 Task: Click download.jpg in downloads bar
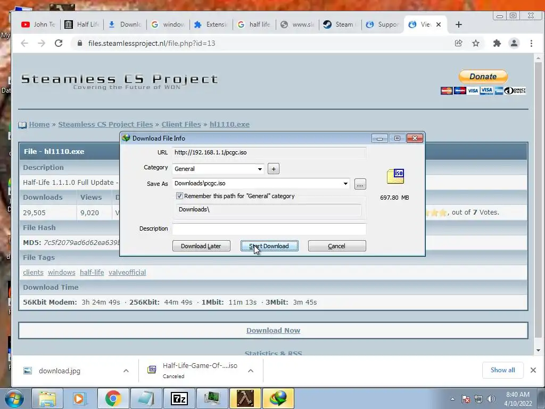pyautogui.click(x=60, y=371)
